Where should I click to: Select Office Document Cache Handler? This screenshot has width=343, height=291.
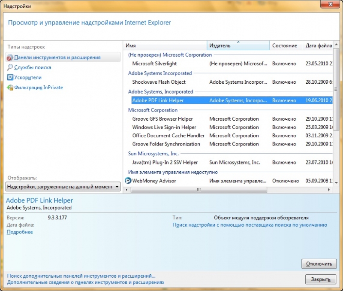[x=232, y=136]
